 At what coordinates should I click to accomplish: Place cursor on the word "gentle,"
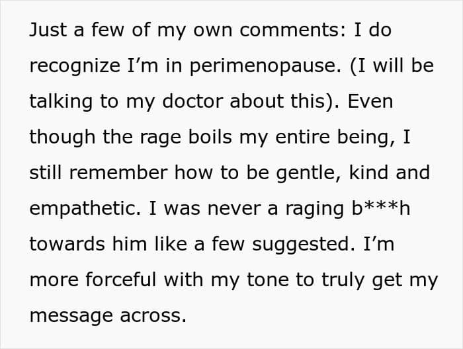[x=309, y=173]
